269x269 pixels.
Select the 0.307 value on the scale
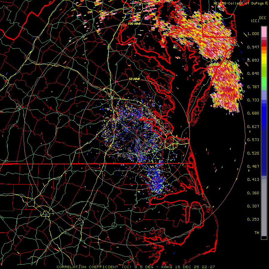coord(253,206)
